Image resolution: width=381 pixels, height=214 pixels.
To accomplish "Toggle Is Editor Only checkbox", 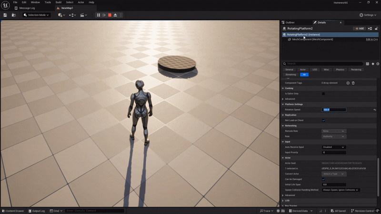I will [x=323, y=94].
